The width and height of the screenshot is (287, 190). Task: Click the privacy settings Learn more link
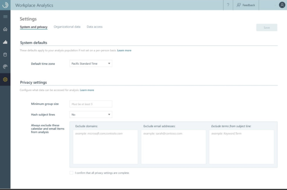(86, 90)
